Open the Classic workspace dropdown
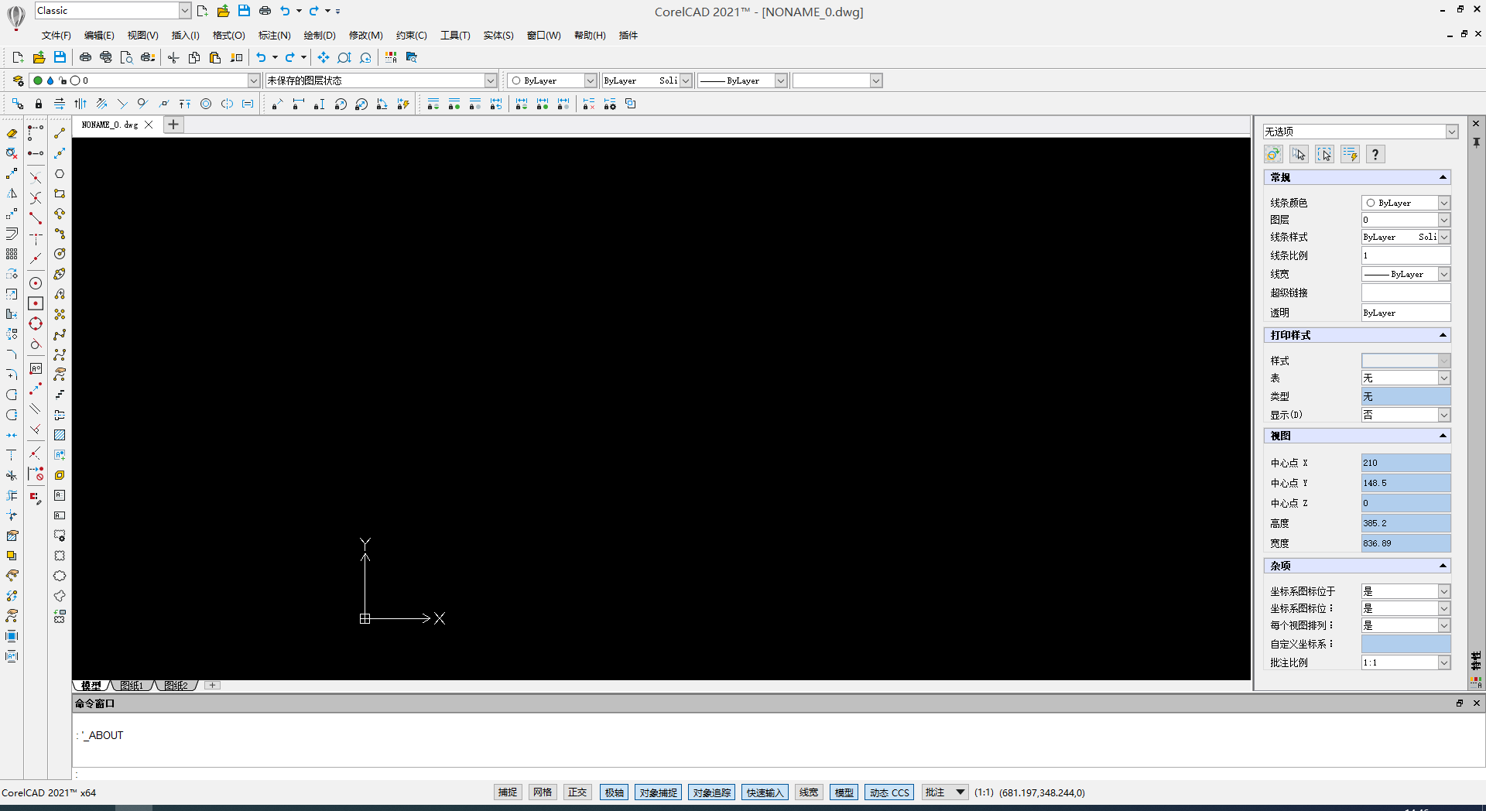Image resolution: width=1486 pixels, height=811 pixels. click(185, 11)
